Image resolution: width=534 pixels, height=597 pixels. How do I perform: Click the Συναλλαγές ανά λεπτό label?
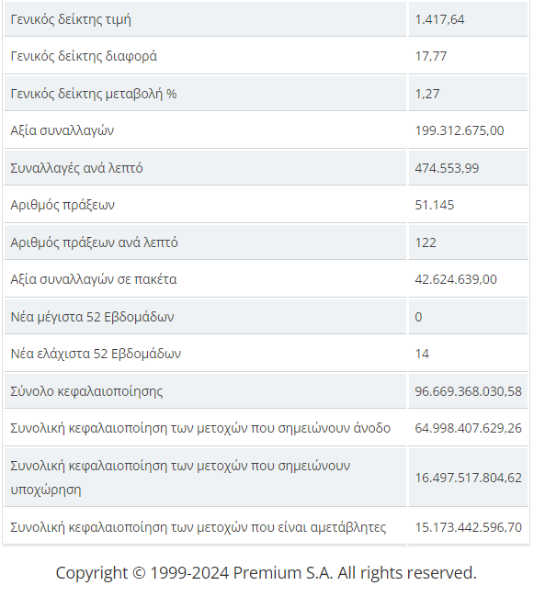click(76, 168)
